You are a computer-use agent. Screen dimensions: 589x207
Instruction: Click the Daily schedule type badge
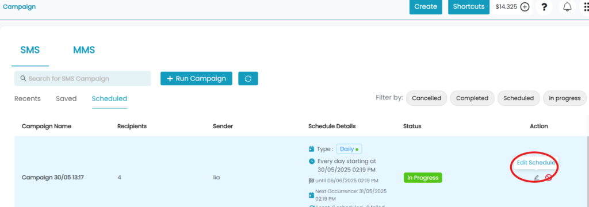[x=349, y=149]
